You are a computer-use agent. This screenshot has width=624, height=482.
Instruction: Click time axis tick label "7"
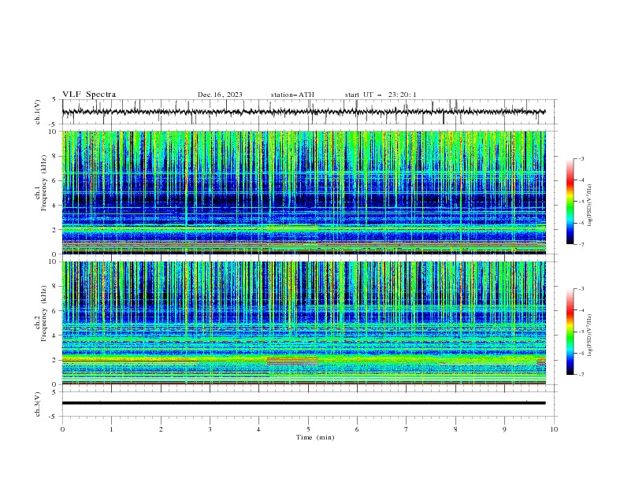point(407,429)
